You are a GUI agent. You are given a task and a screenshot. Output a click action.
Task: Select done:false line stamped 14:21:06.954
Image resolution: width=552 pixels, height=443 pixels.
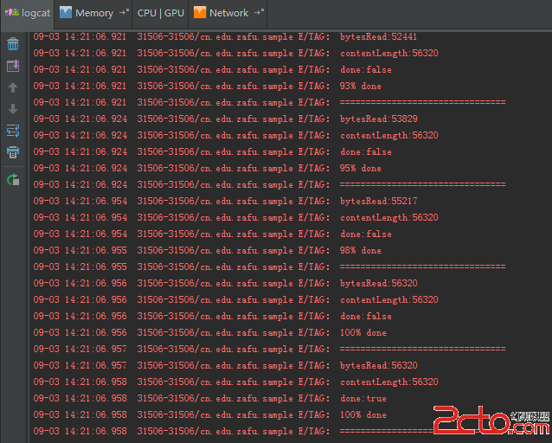tap(213, 234)
